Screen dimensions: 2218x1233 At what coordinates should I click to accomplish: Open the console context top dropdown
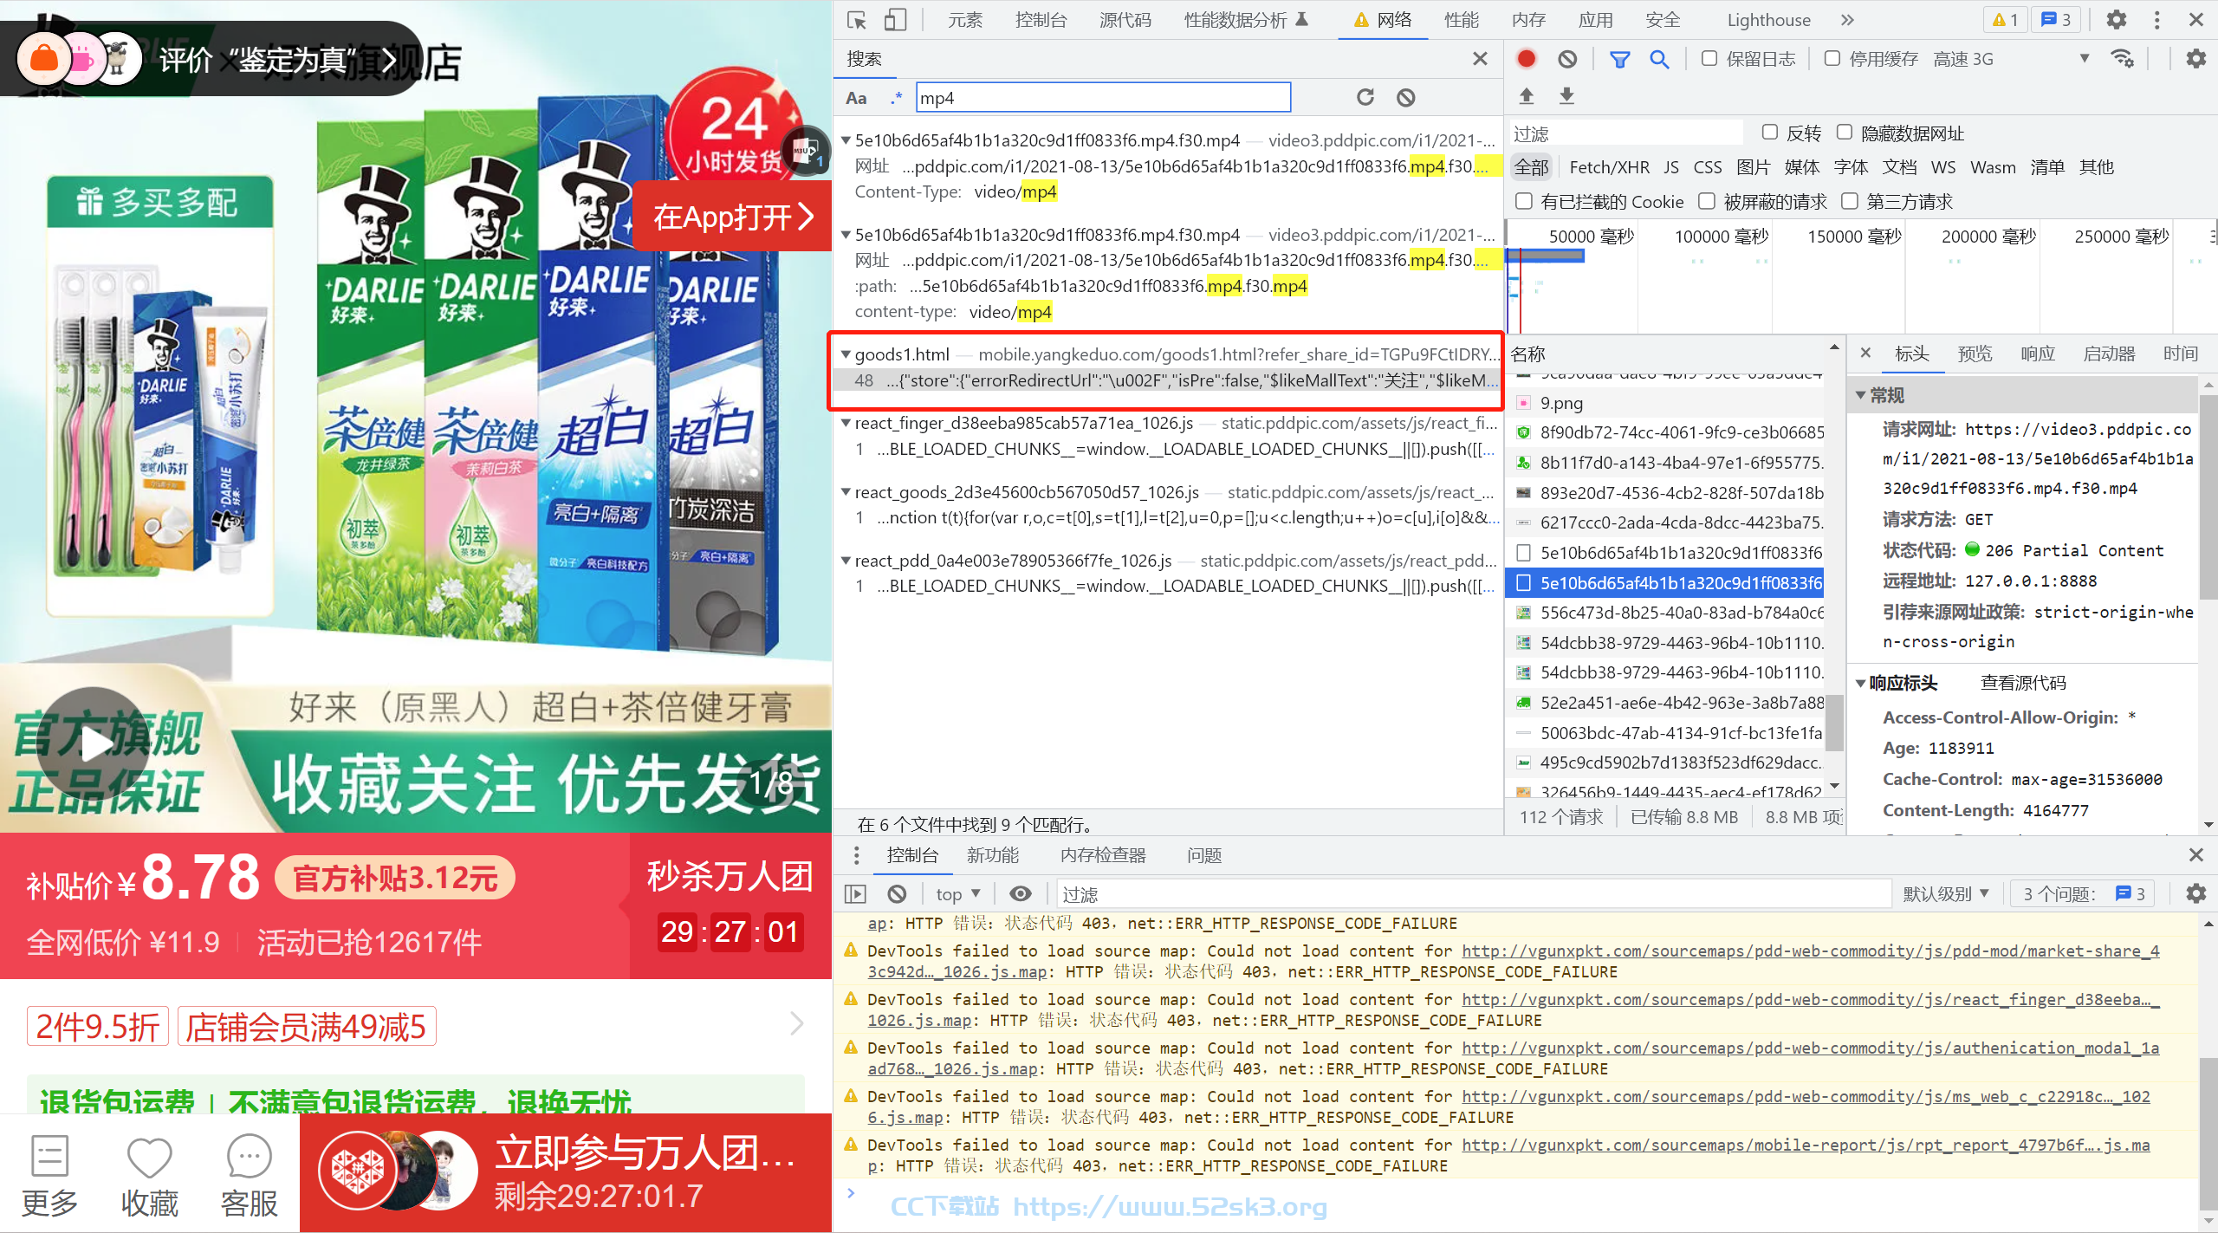point(957,893)
